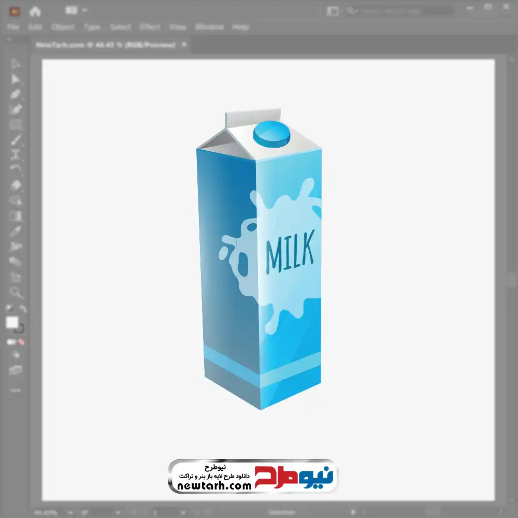Click the Edit Toolbar ellipsis button
The image size is (518, 518).
point(16,390)
